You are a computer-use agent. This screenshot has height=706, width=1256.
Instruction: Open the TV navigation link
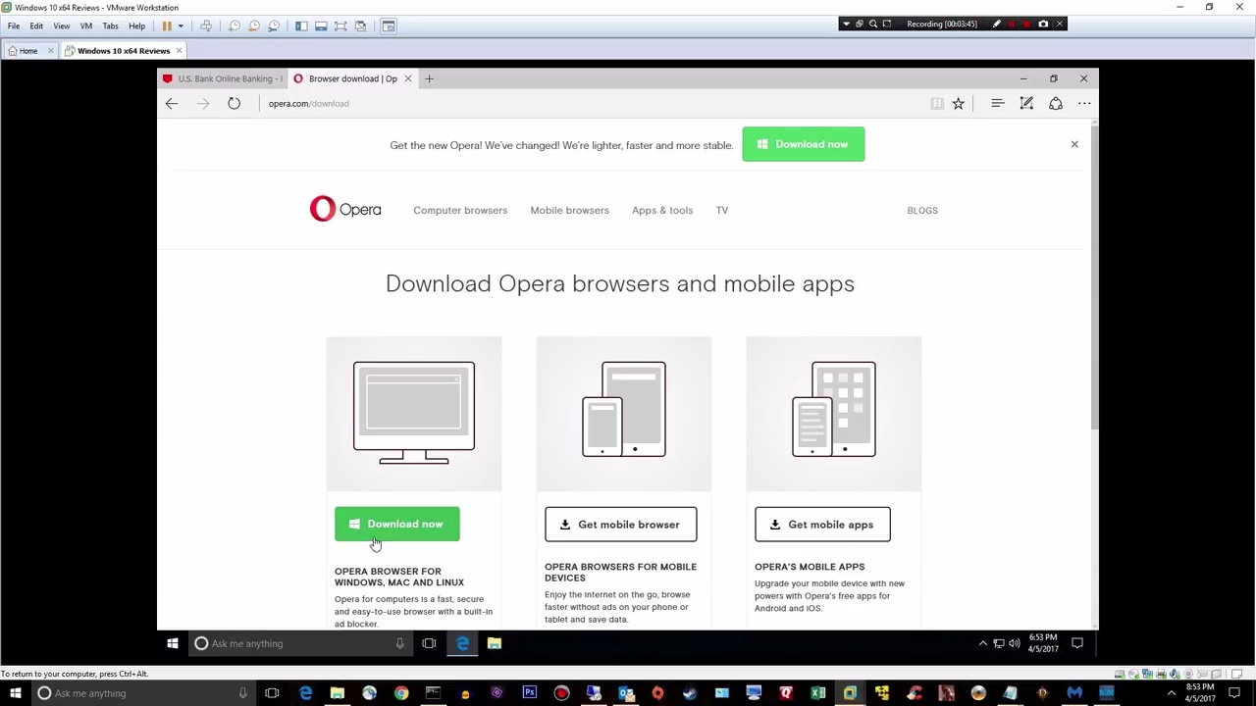pyautogui.click(x=722, y=210)
